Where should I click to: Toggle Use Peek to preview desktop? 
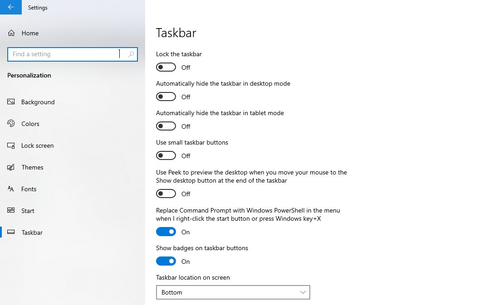(x=166, y=194)
